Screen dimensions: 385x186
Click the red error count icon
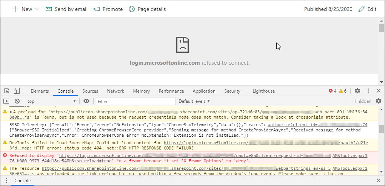pyautogui.click(x=331, y=91)
